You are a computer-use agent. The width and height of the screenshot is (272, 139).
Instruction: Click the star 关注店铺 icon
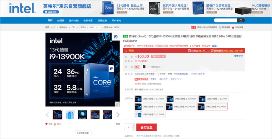233,27
